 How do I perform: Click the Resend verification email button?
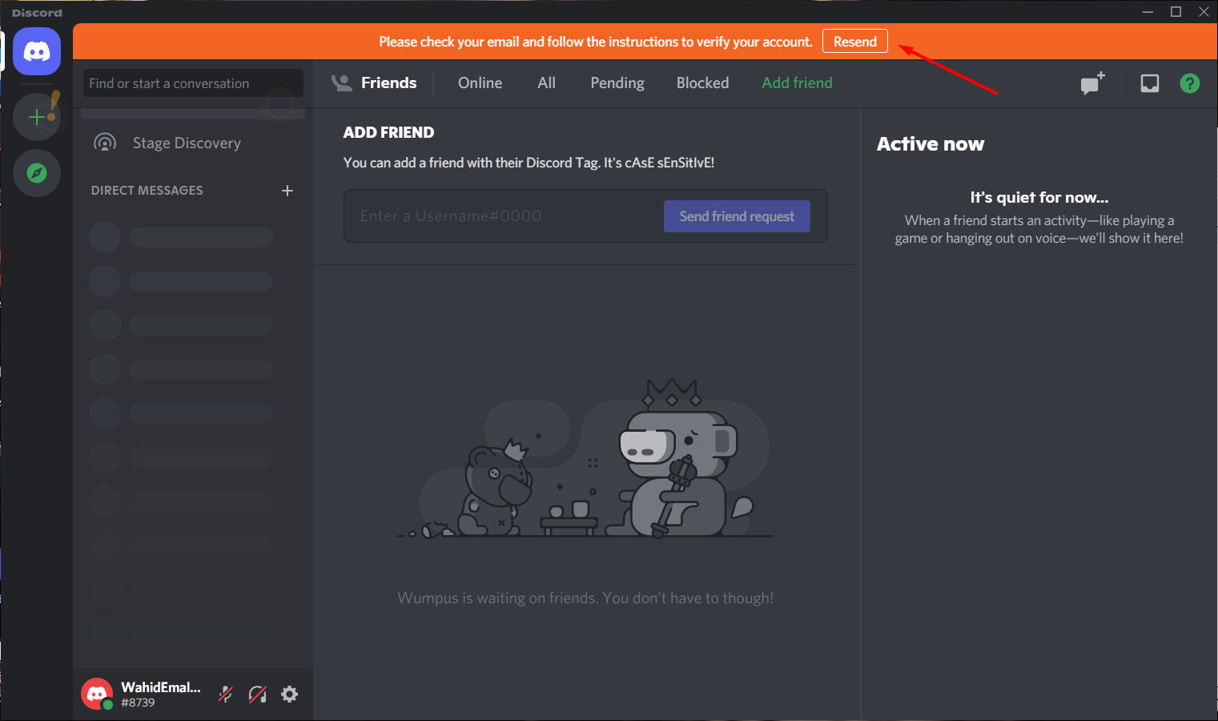pyautogui.click(x=855, y=42)
